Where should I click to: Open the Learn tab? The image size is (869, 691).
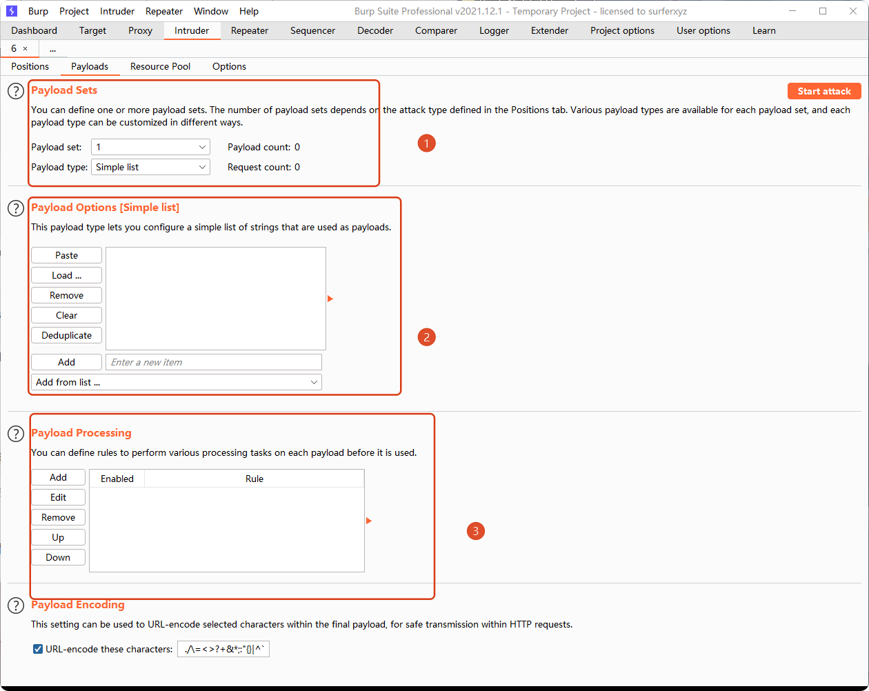(763, 30)
